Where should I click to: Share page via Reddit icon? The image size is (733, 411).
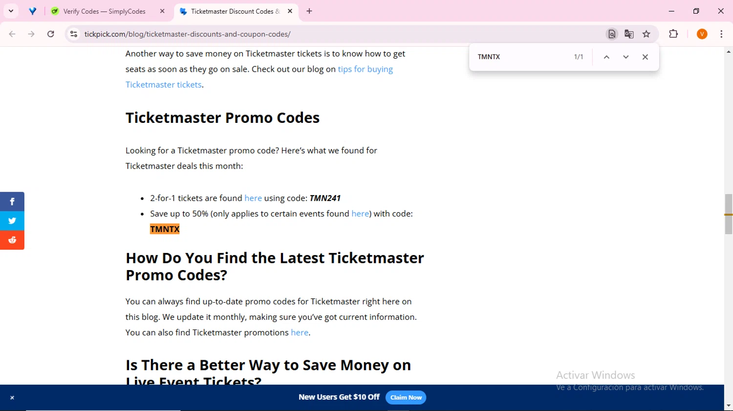pos(12,240)
